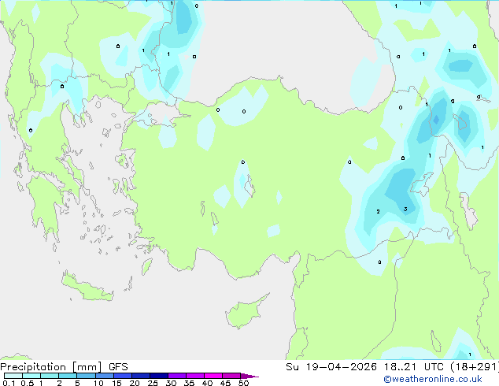This screenshot has height=386, width=499.
Task: Click the map value '2' in eastern Turkey
Action: point(378,211)
